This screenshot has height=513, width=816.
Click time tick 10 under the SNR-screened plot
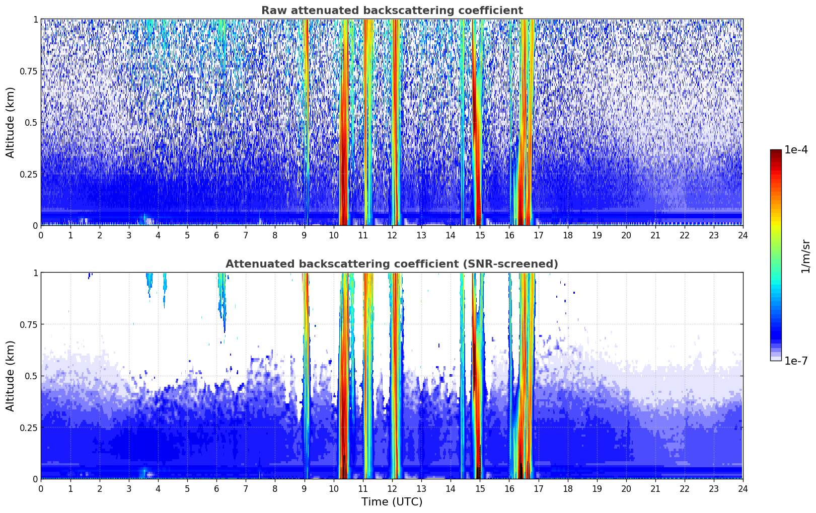(334, 488)
